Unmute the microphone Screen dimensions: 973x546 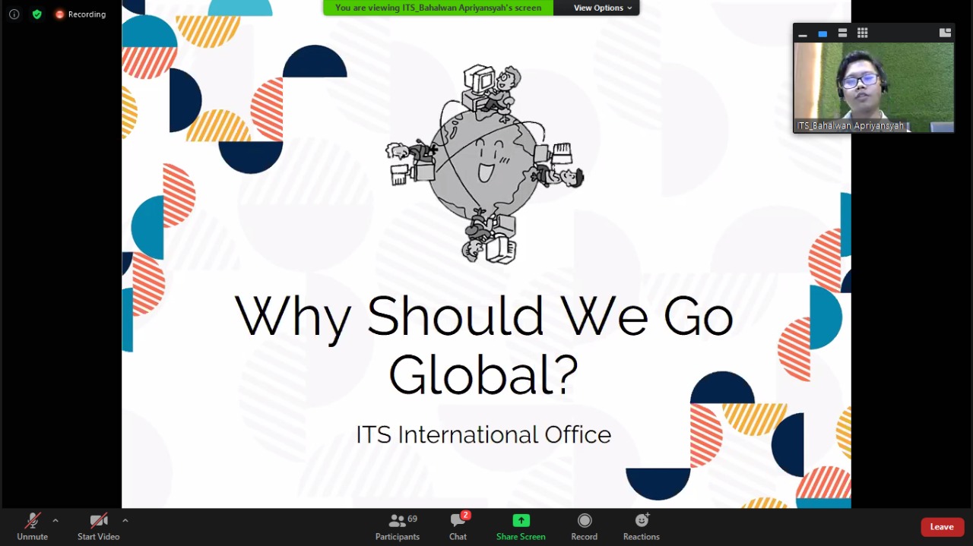coord(32,526)
